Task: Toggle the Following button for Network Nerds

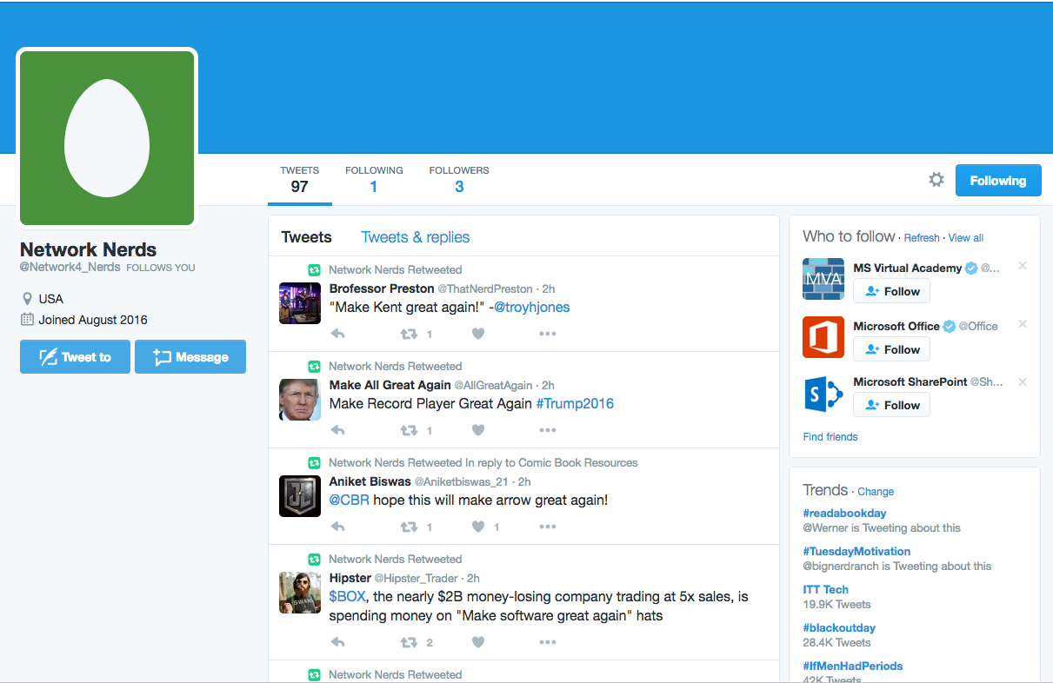Action: coord(998,181)
